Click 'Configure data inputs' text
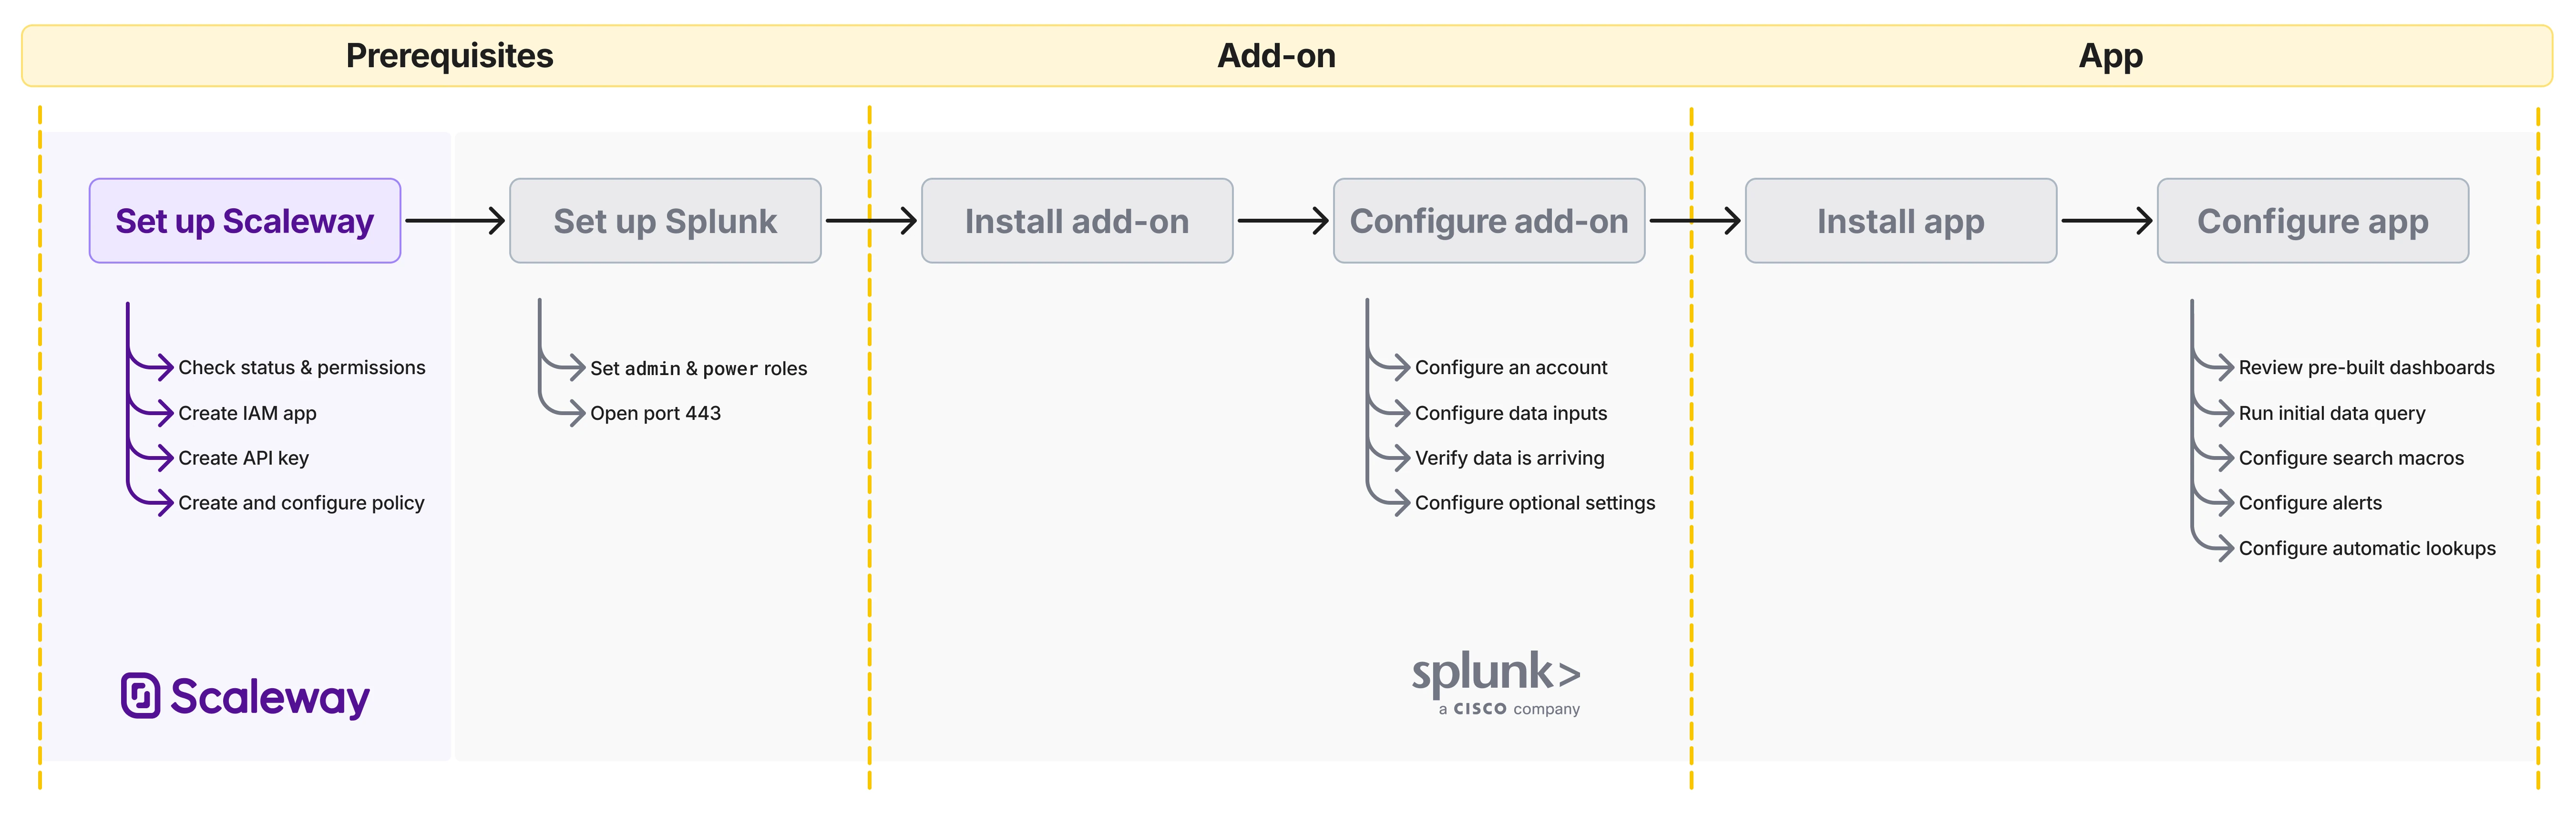This screenshot has width=2576, height=814. pos(1511,413)
